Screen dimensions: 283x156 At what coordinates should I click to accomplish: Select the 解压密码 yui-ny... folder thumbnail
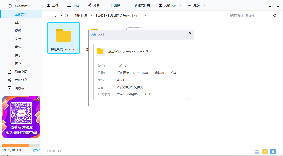pyautogui.click(x=64, y=38)
